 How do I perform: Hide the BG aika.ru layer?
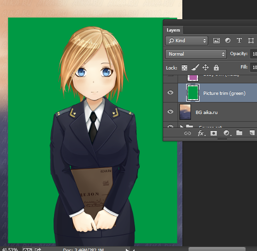pyautogui.click(x=170, y=112)
